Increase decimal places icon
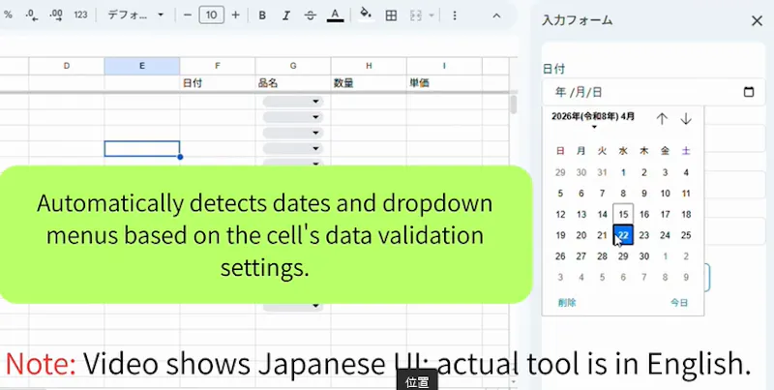This screenshot has height=390, width=774. pyautogui.click(x=56, y=15)
